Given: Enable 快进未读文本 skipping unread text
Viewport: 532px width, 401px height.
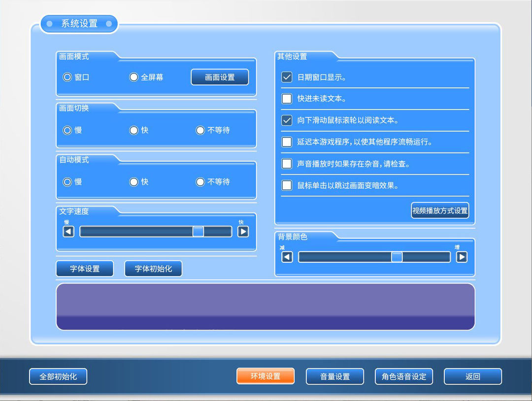Looking at the screenshot, I should [x=286, y=99].
